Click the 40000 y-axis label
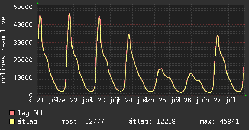Screen dimensions: 249x130 23,24
